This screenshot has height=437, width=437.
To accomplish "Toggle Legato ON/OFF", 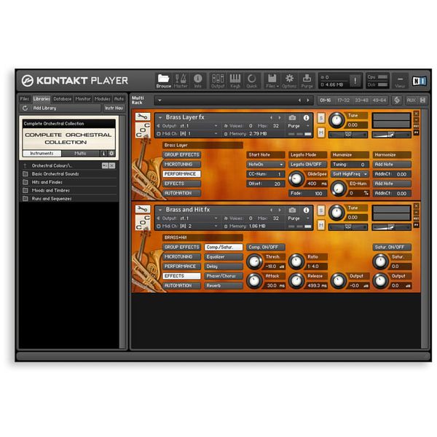I will click(x=307, y=165).
